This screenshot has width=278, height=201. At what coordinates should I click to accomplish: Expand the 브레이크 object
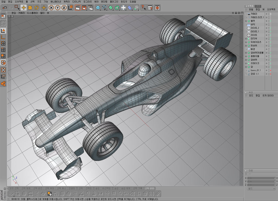coord(246,63)
